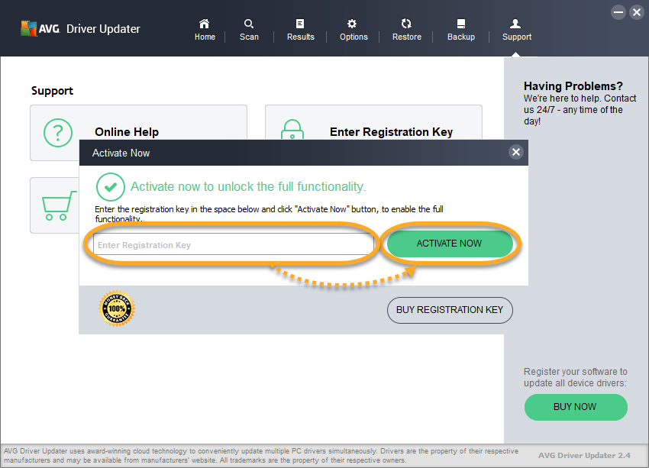Viewport: 649px width, 468px height.
Task: Click the green checkmark circle icon
Action: click(111, 187)
